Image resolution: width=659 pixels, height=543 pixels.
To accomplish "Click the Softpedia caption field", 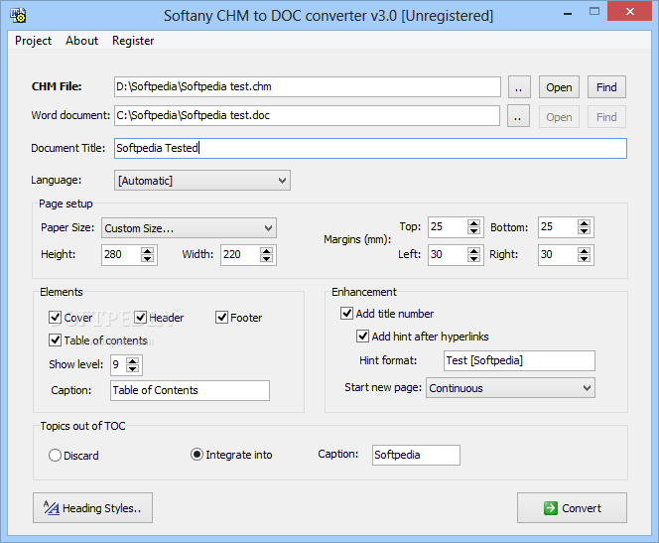I will 416,456.
